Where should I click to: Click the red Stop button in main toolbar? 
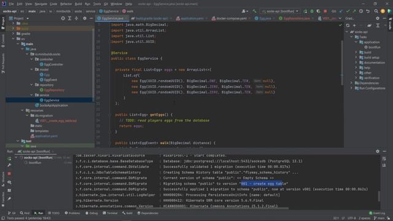(325, 11)
